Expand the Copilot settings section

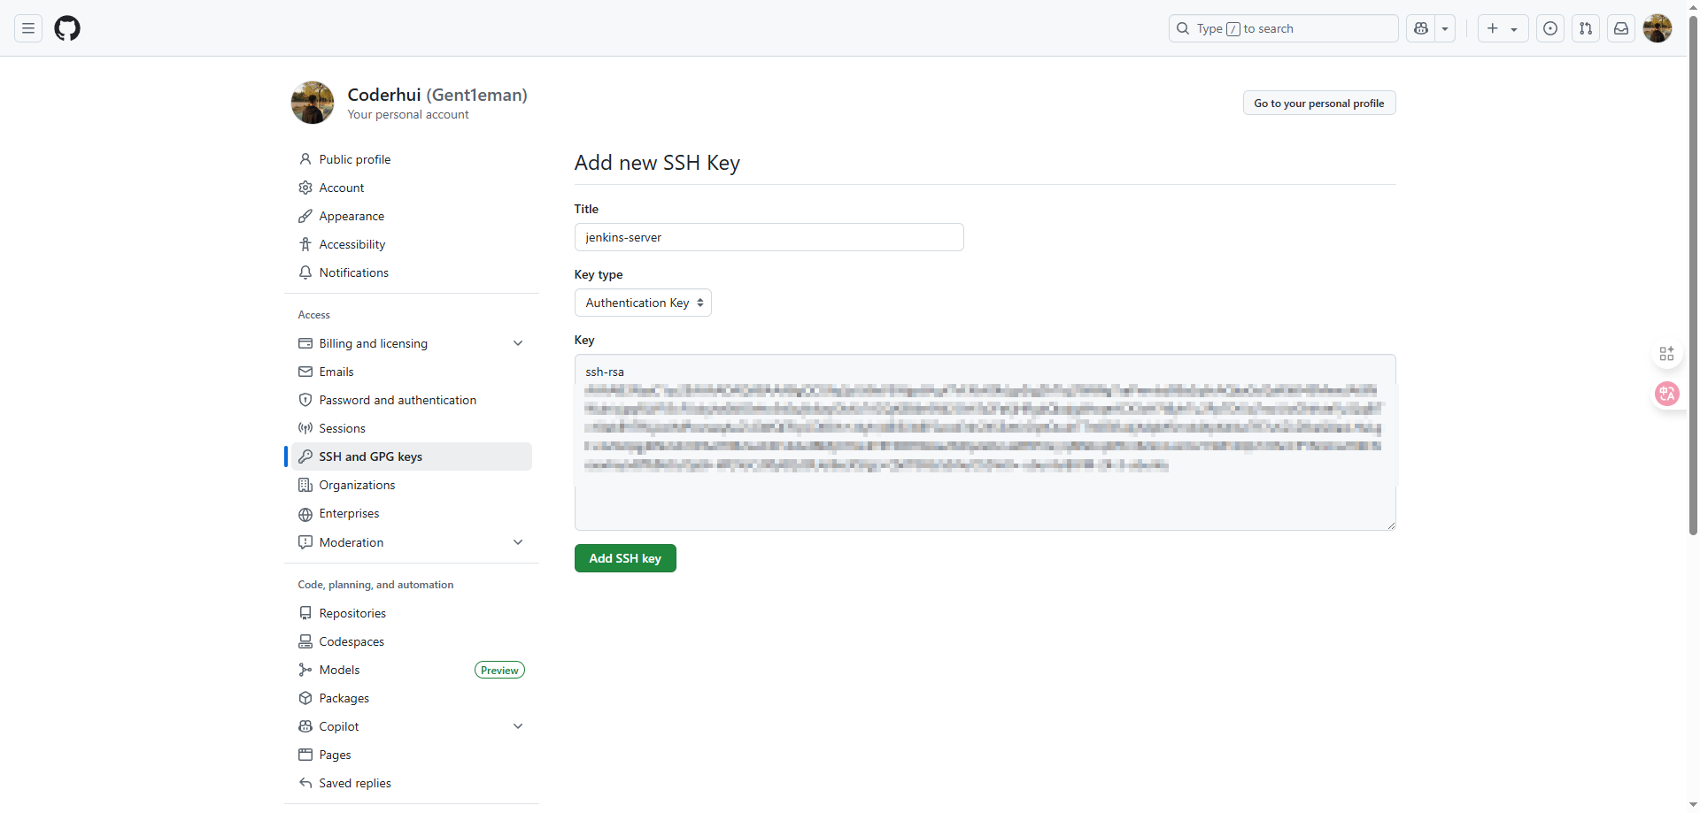518,726
